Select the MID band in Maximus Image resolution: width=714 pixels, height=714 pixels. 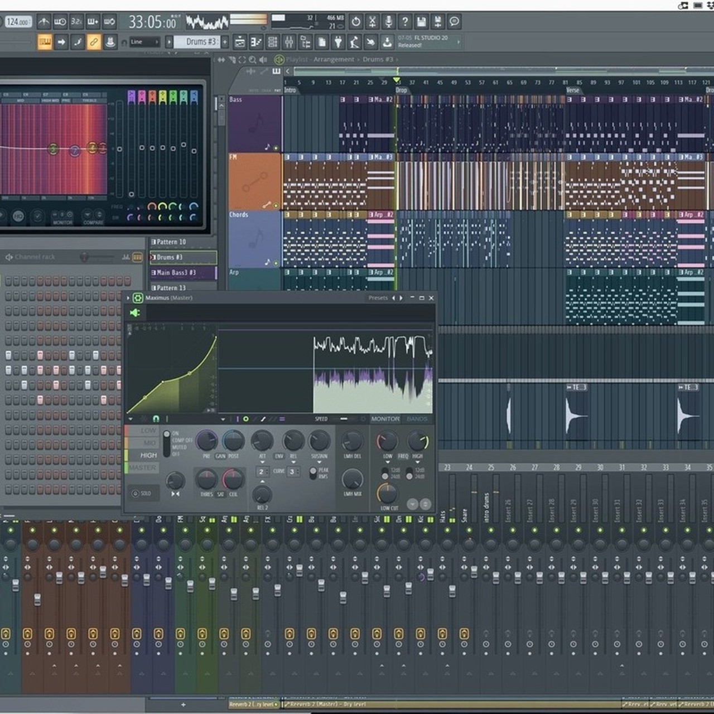pyautogui.click(x=143, y=443)
